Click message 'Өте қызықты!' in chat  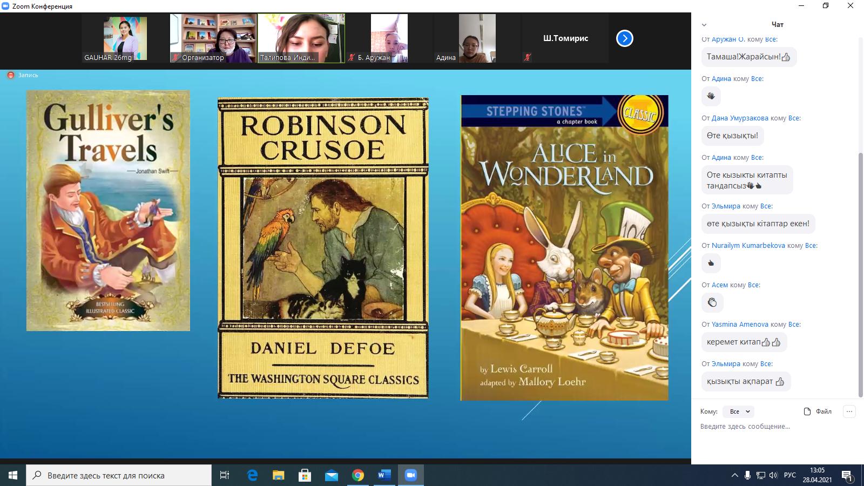pos(732,136)
